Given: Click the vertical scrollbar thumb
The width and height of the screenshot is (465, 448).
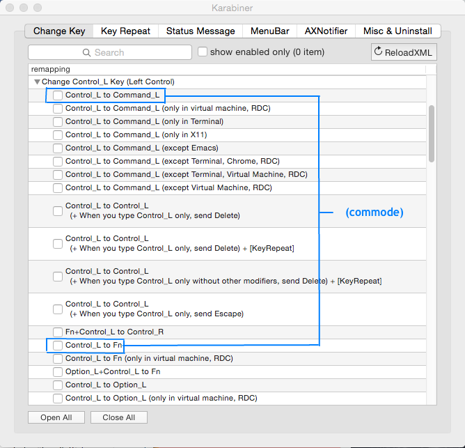Looking at the screenshot, I should [x=432, y=132].
